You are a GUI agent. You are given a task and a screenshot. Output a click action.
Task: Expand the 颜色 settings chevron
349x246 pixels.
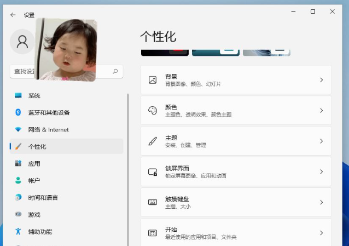pos(321,110)
